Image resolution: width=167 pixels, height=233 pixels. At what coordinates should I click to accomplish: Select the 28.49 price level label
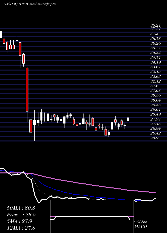(x=155, y=114)
